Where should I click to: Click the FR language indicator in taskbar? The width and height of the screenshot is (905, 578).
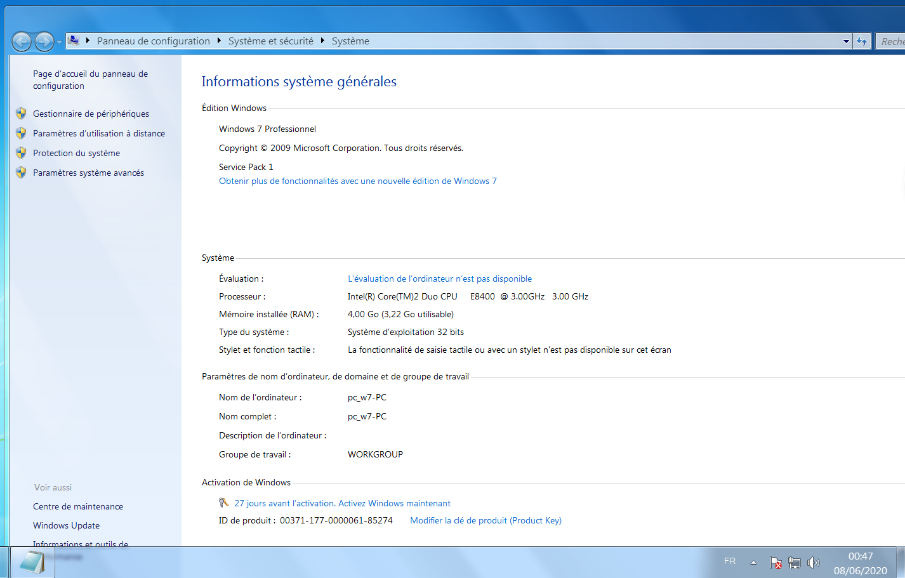pos(730,562)
